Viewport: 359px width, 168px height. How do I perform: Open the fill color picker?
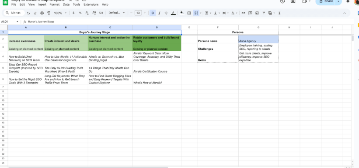coord(182,13)
